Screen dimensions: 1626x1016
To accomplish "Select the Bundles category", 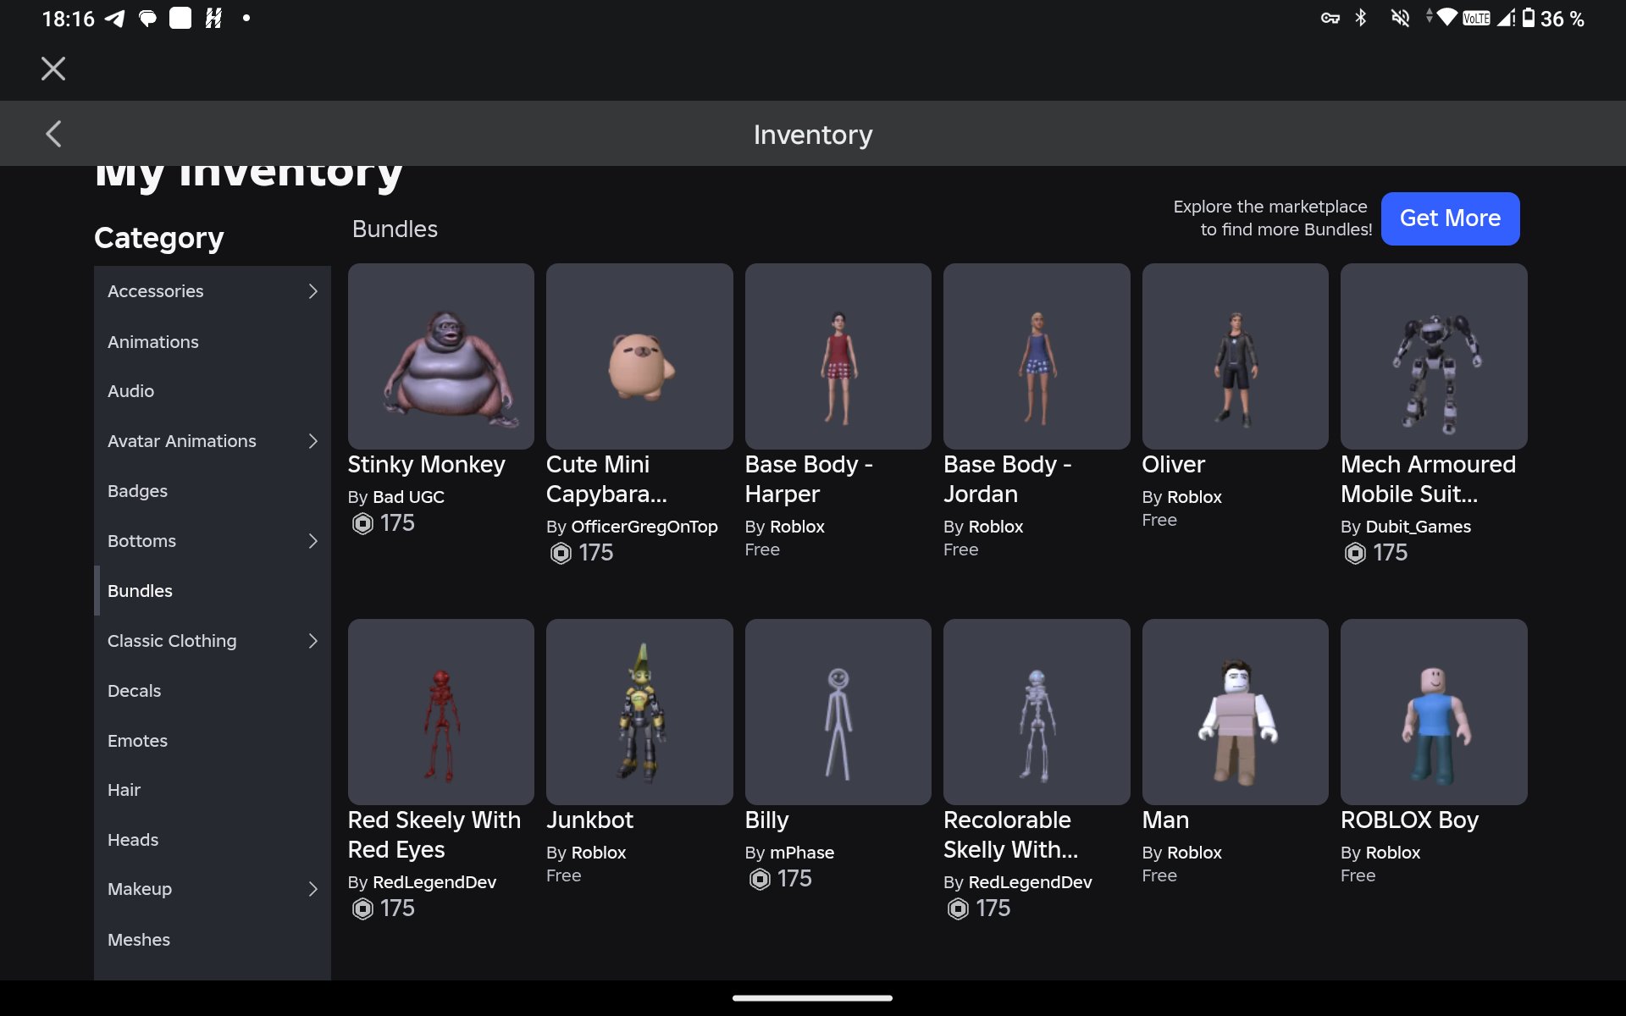I will coord(212,591).
